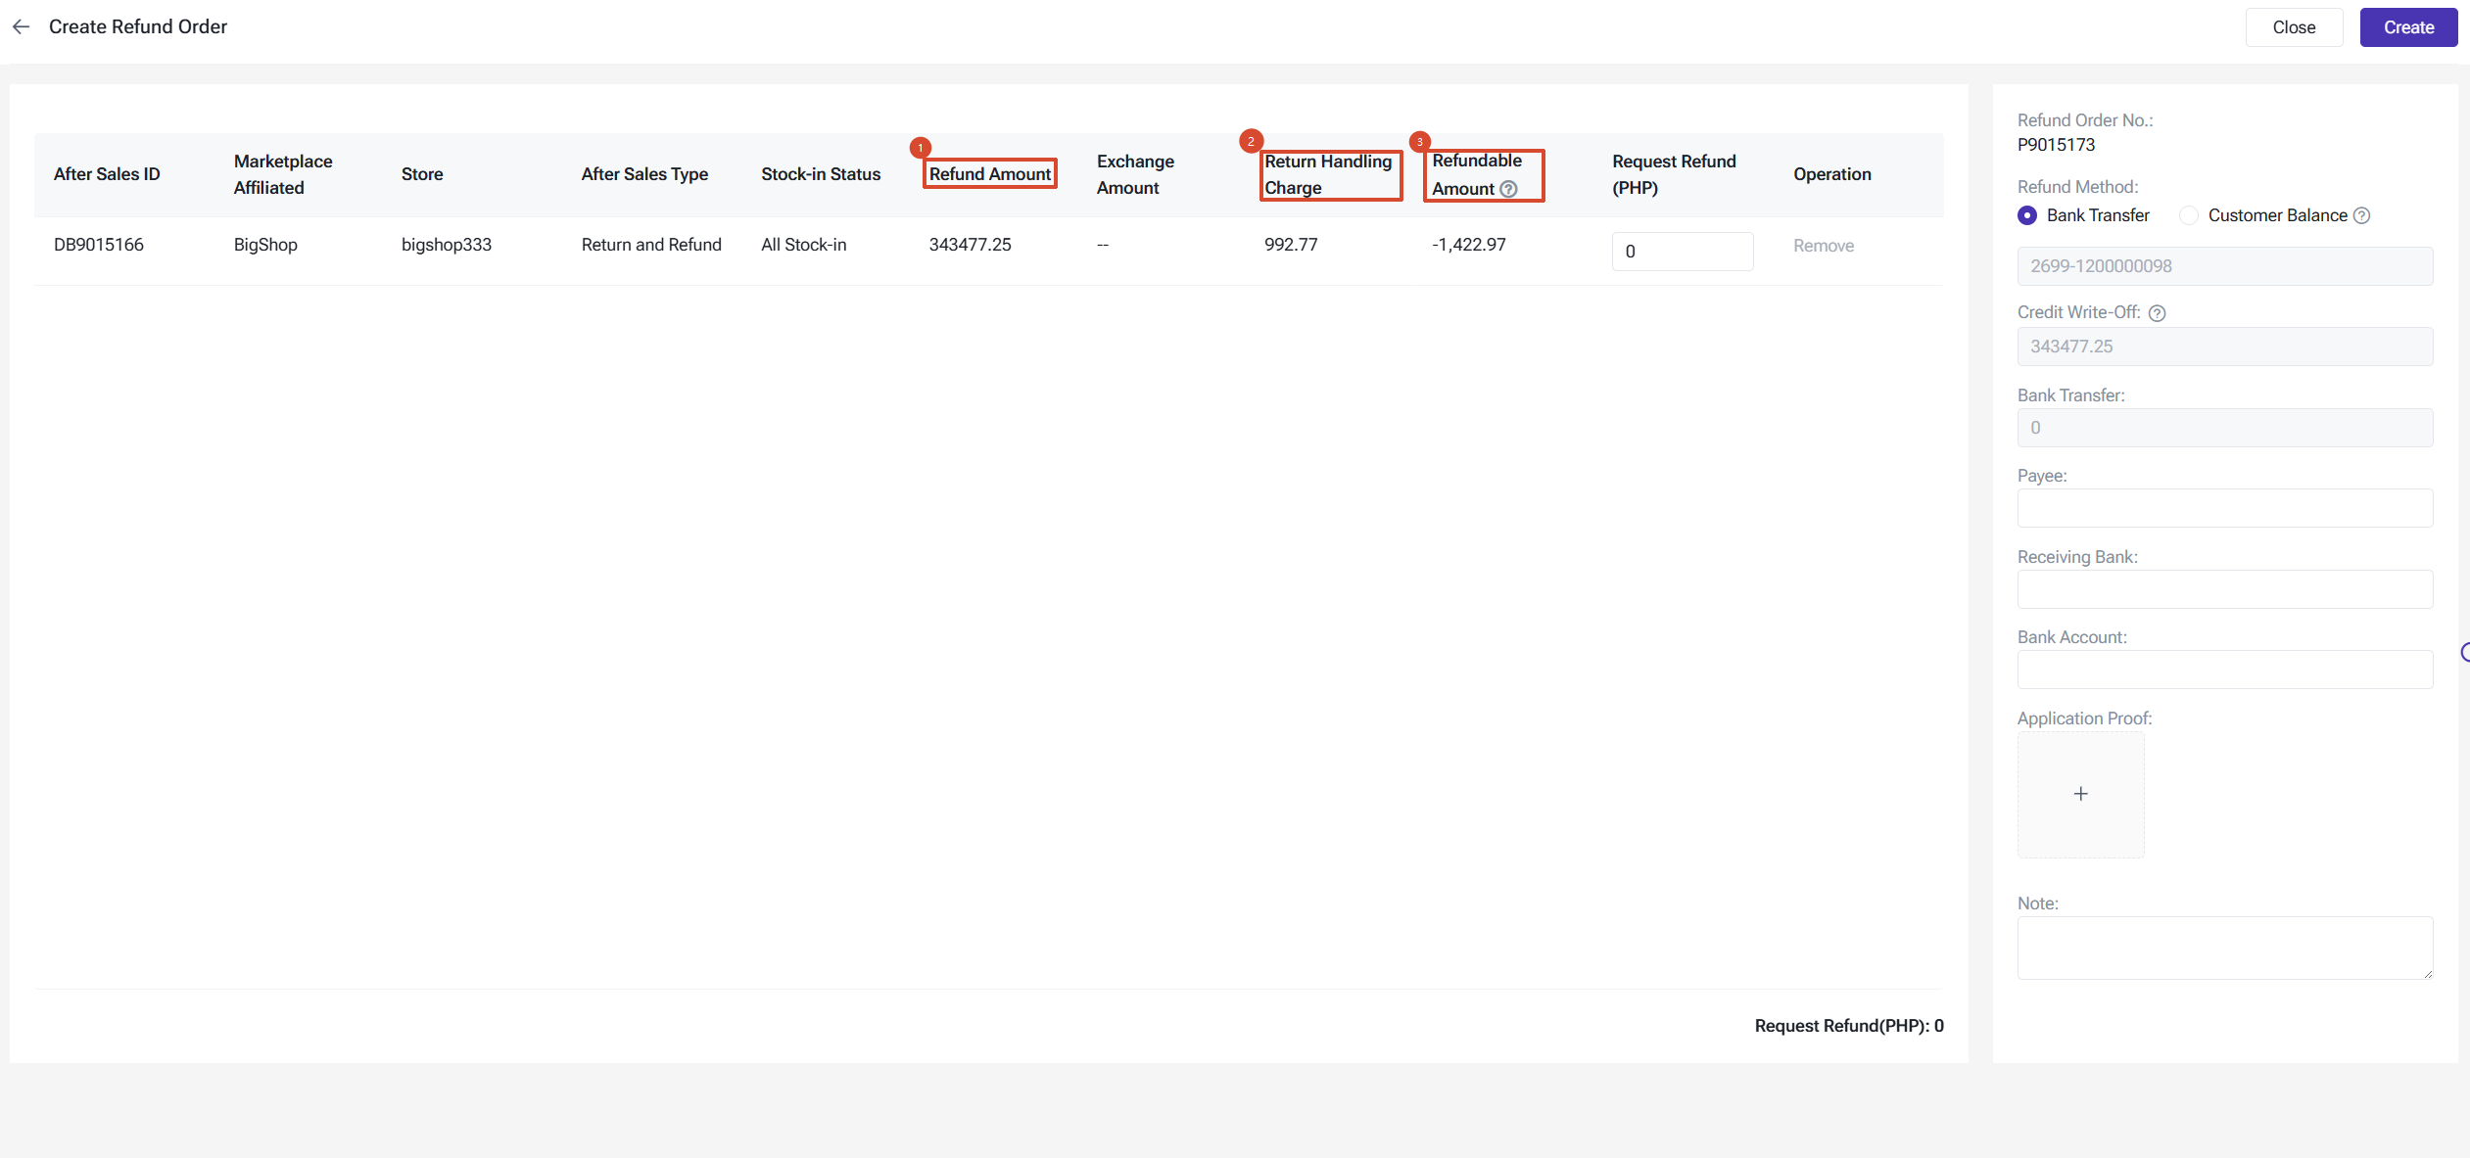
Task: Focus the Payee input field
Action: pos(2224,508)
